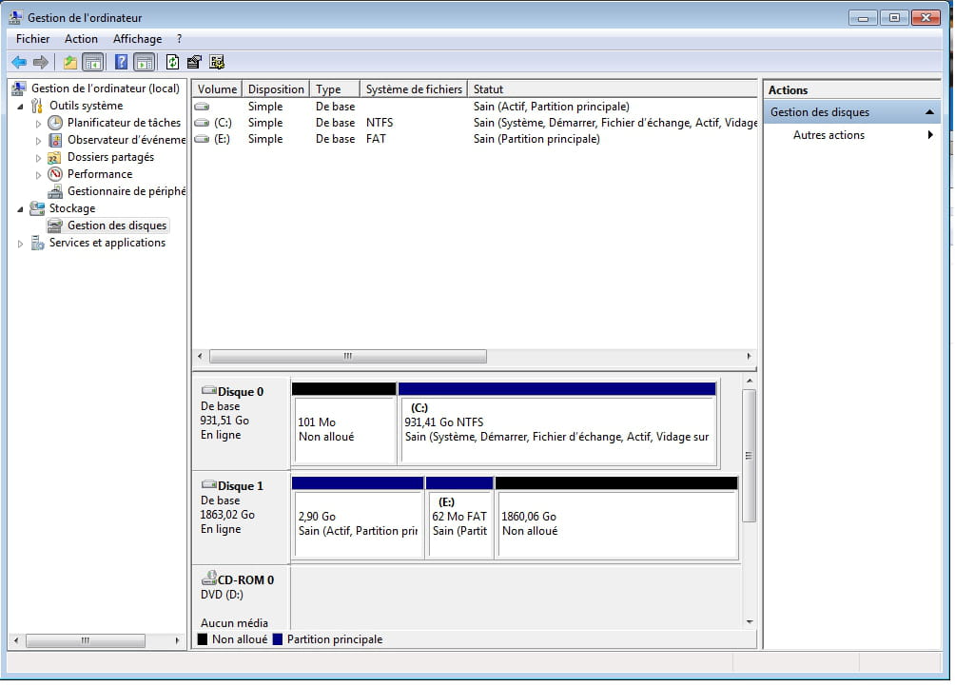Select the 1860,06 Go unallocated space on Disque 1
The height and width of the screenshot is (687, 955).
point(616,524)
